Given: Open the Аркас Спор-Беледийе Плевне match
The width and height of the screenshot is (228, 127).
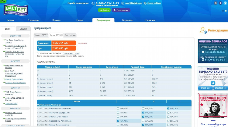Looking at the screenshot, I should pyautogui.click(x=15, y=99).
